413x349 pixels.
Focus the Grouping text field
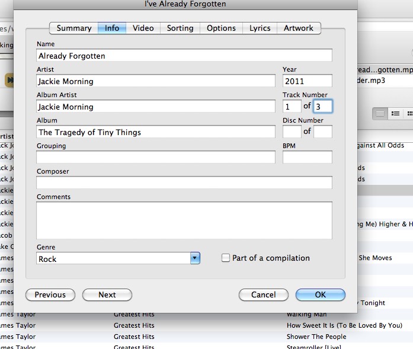(156, 157)
